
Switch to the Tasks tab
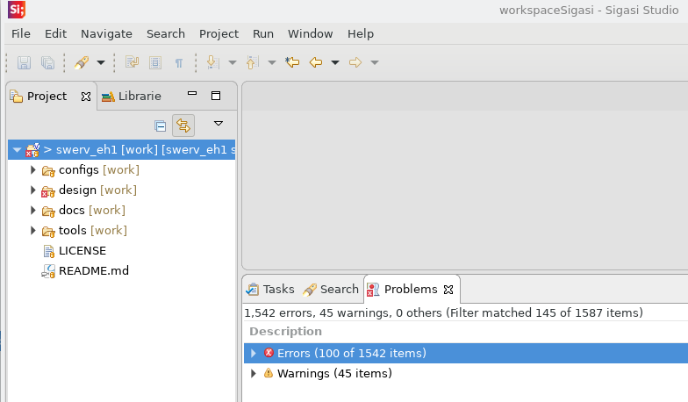[x=270, y=290]
